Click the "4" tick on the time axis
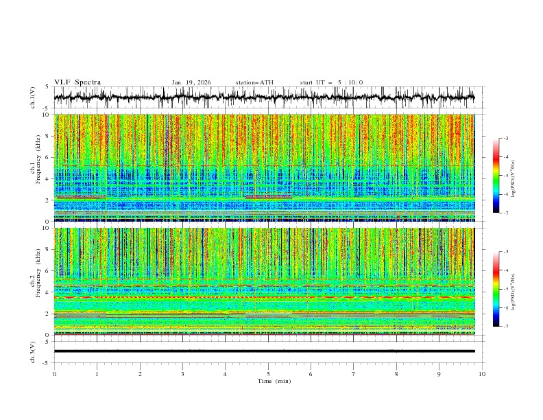Image resolution: width=543 pixels, height=420 pixels. 225,374
